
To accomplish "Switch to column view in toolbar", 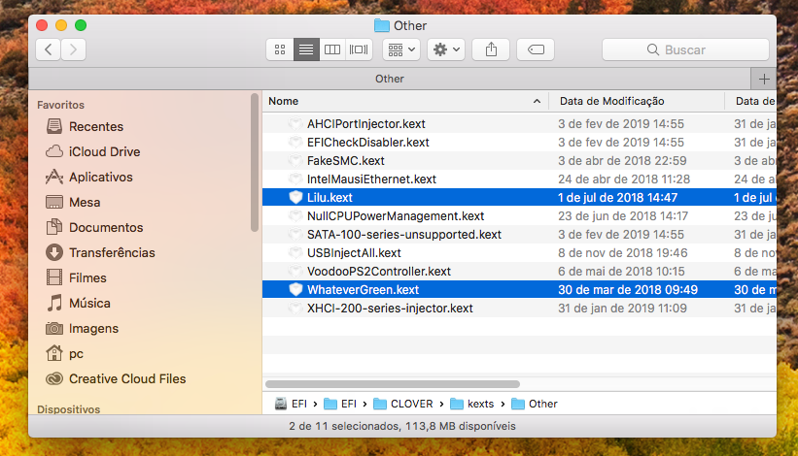I will point(332,49).
